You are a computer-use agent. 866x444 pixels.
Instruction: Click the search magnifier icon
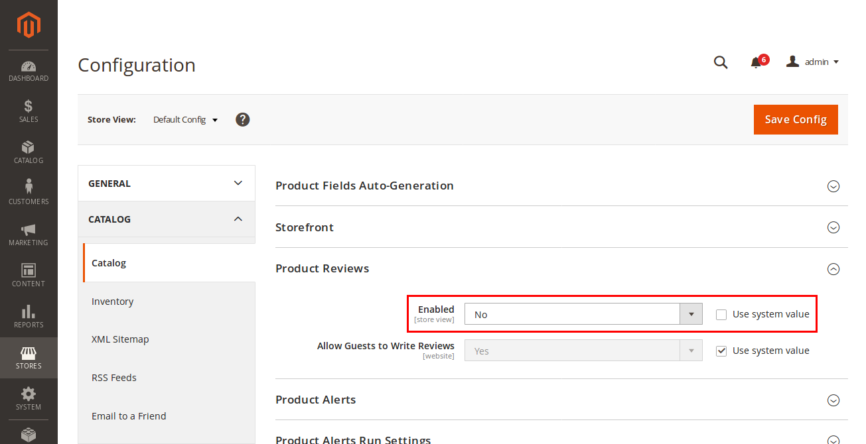tap(721, 62)
